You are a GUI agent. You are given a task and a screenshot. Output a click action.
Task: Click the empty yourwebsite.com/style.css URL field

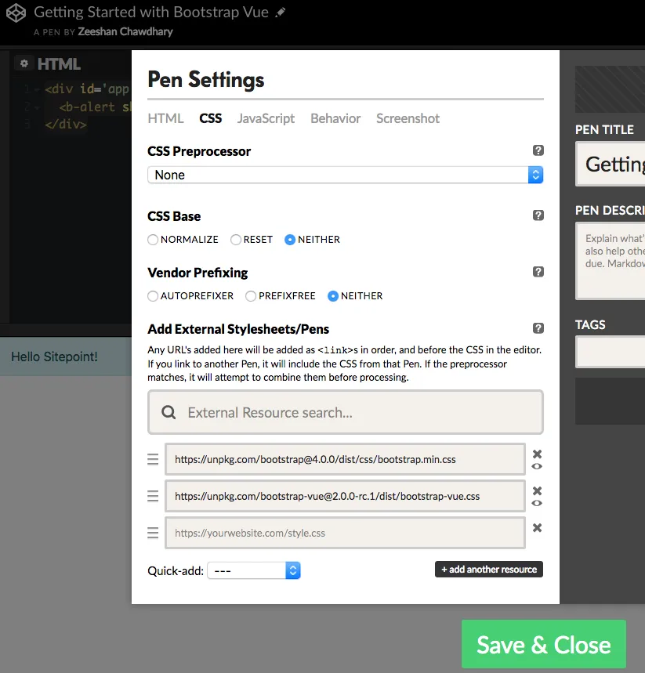(346, 533)
